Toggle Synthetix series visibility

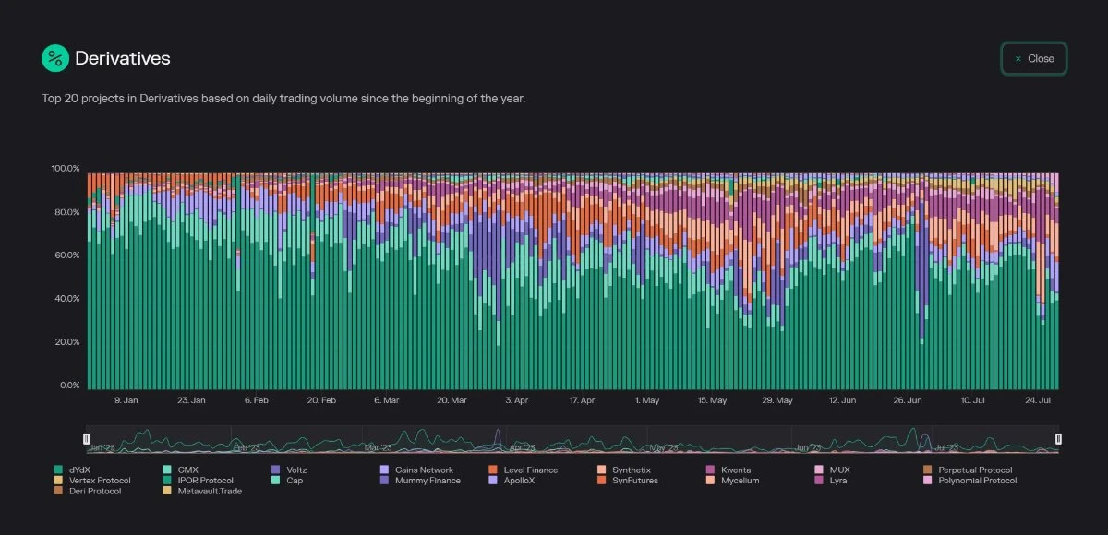pyautogui.click(x=631, y=470)
